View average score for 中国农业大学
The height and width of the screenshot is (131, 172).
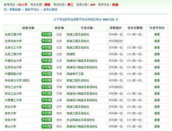[x=157, y=61]
